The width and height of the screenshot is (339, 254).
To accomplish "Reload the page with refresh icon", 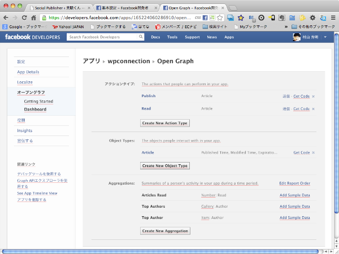I will pos(24,17).
